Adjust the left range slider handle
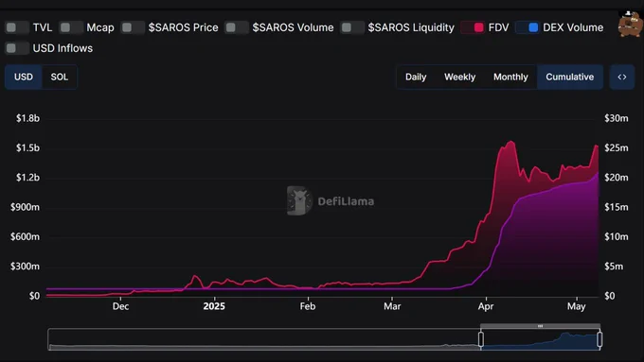Image resolution: width=644 pixels, height=362 pixels. 481,339
